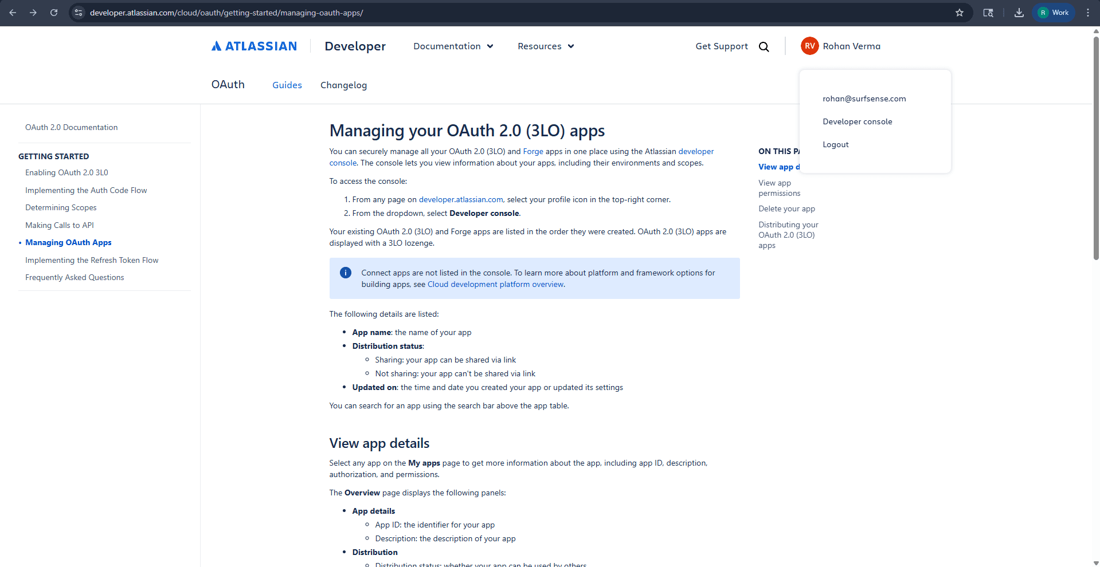Open the Cloud development platform overview link
1100x567 pixels.
[x=495, y=284]
